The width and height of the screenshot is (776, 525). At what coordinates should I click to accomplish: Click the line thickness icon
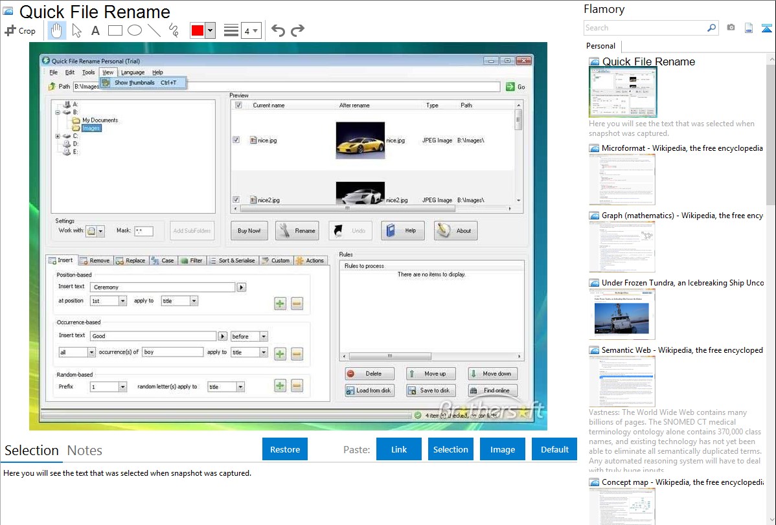231,30
